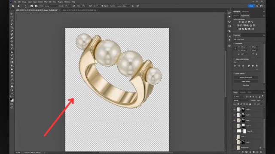Image resolution: width=275 pixels, height=154 pixels.
Task: Open the clone stamp Mode dropdown
Action: tap(51, 6)
